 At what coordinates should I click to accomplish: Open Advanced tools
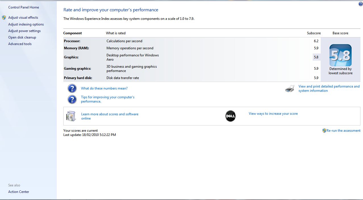point(20,44)
